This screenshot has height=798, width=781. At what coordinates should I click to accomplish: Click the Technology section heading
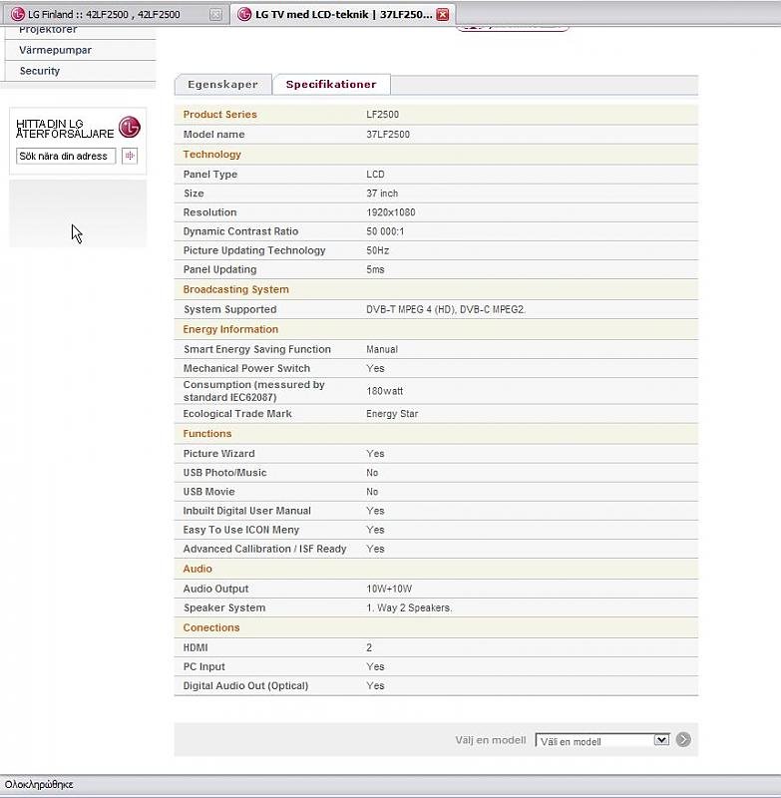211,155
